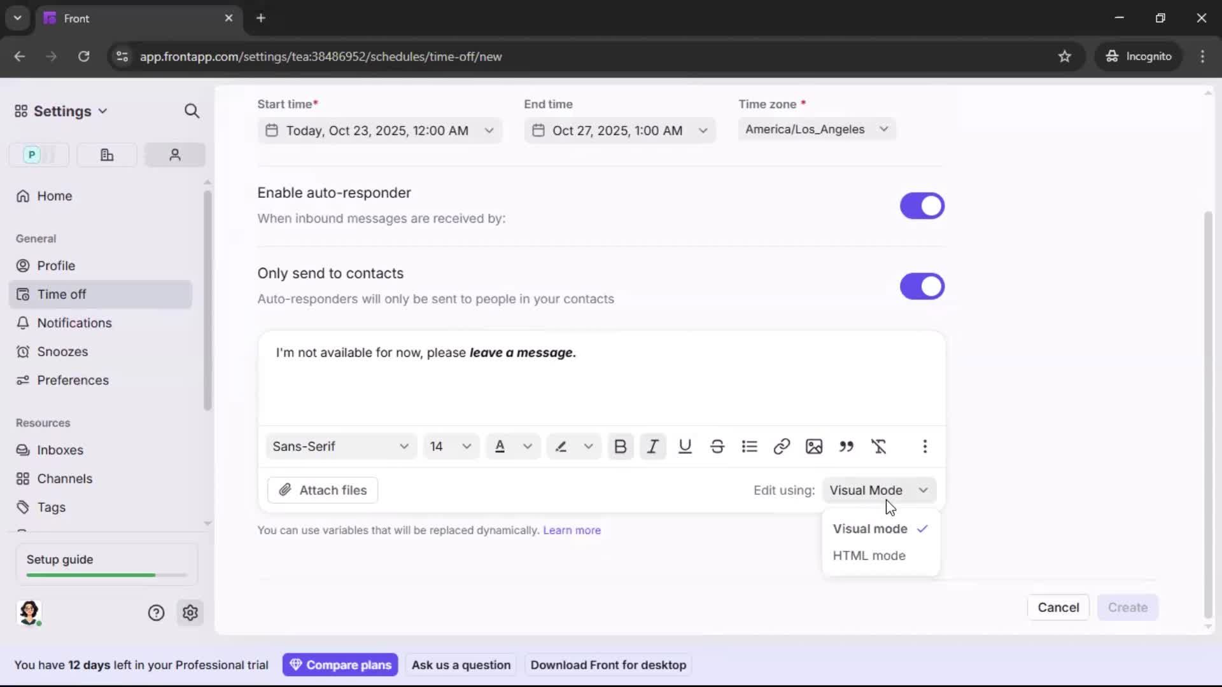This screenshot has width=1222, height=687.
Task: Disable the Enable auto-responder switch
Action: pos(922,205)
